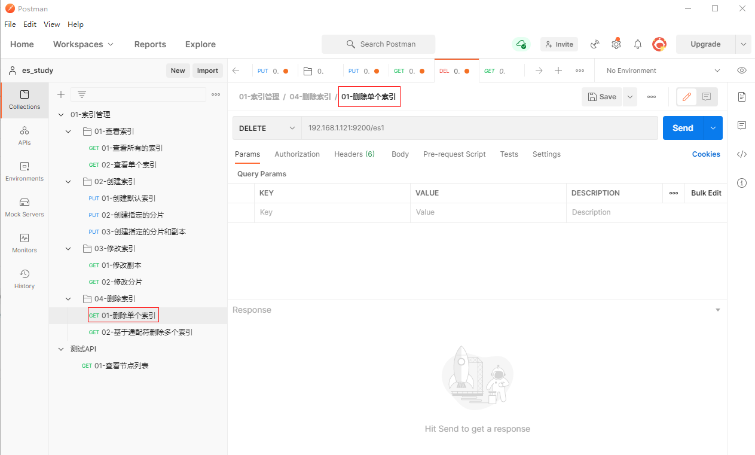755x455 pixels.
Task: Open the code snippet panel icon
Action: (x=742, y=154)
